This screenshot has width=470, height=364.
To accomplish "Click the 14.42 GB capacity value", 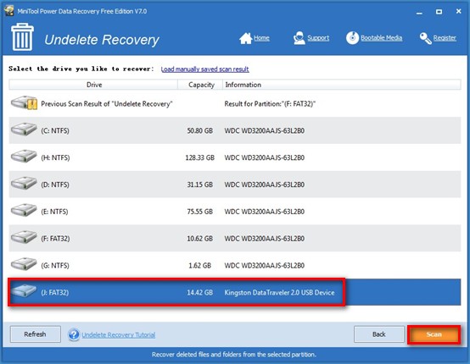I will [200, 292].
